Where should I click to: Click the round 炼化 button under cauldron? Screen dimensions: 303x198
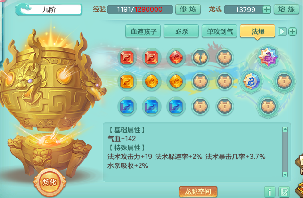49,182
